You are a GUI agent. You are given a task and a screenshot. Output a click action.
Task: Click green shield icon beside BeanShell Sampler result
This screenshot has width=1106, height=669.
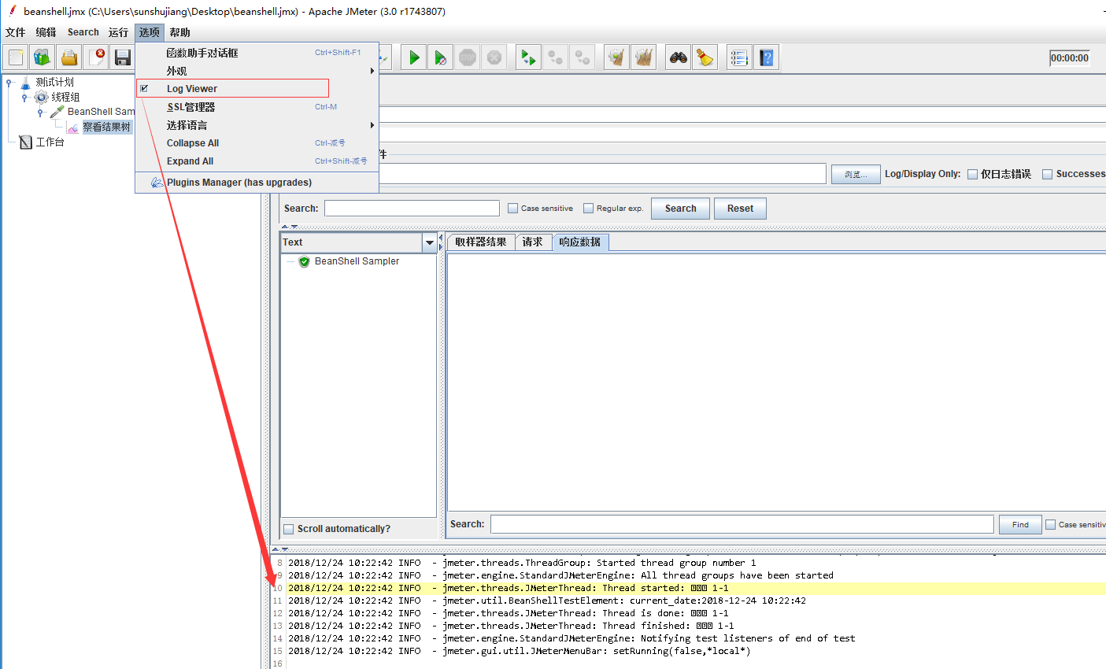[304, 261]
